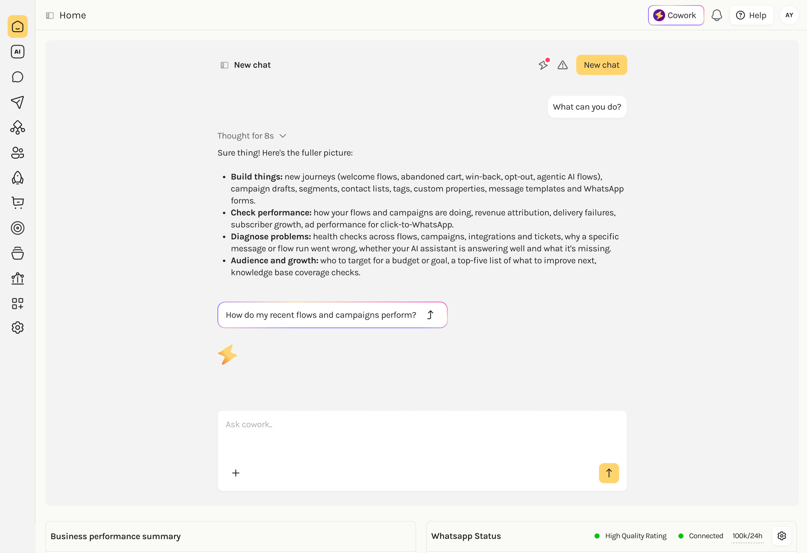Open the AI section in the sidebar
Image resolution: width=807 pixels, height=553 pixels.
pos(17,52)
